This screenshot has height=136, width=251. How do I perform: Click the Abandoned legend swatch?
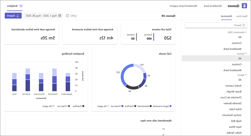coord(151,106)
